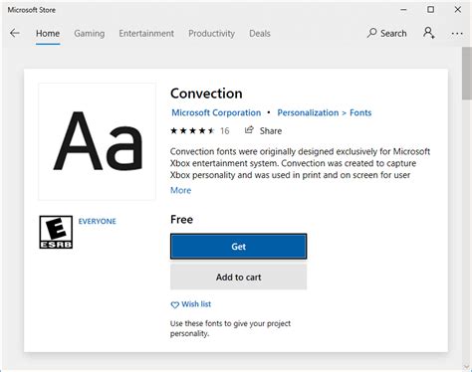The height and width of the screenshot is (372, 472).
Task: Open Microsoft Corporation publisher link
Action: pyautogui.click(x=216, y=112)
